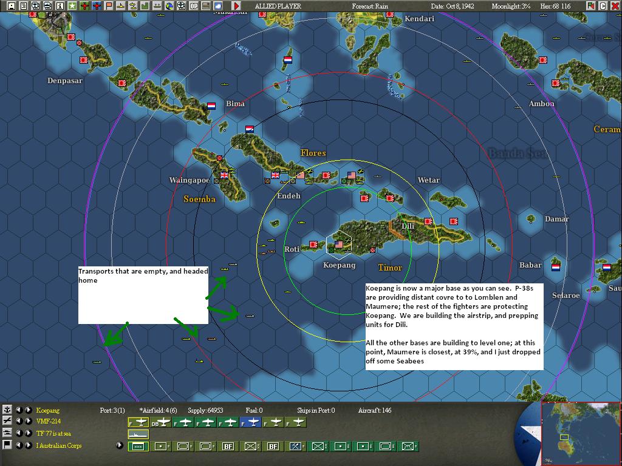Select the warship icon beside TF 77
The height and width of the screenshot is (466, 622).
pyautogui.click(x=8, y=432)
